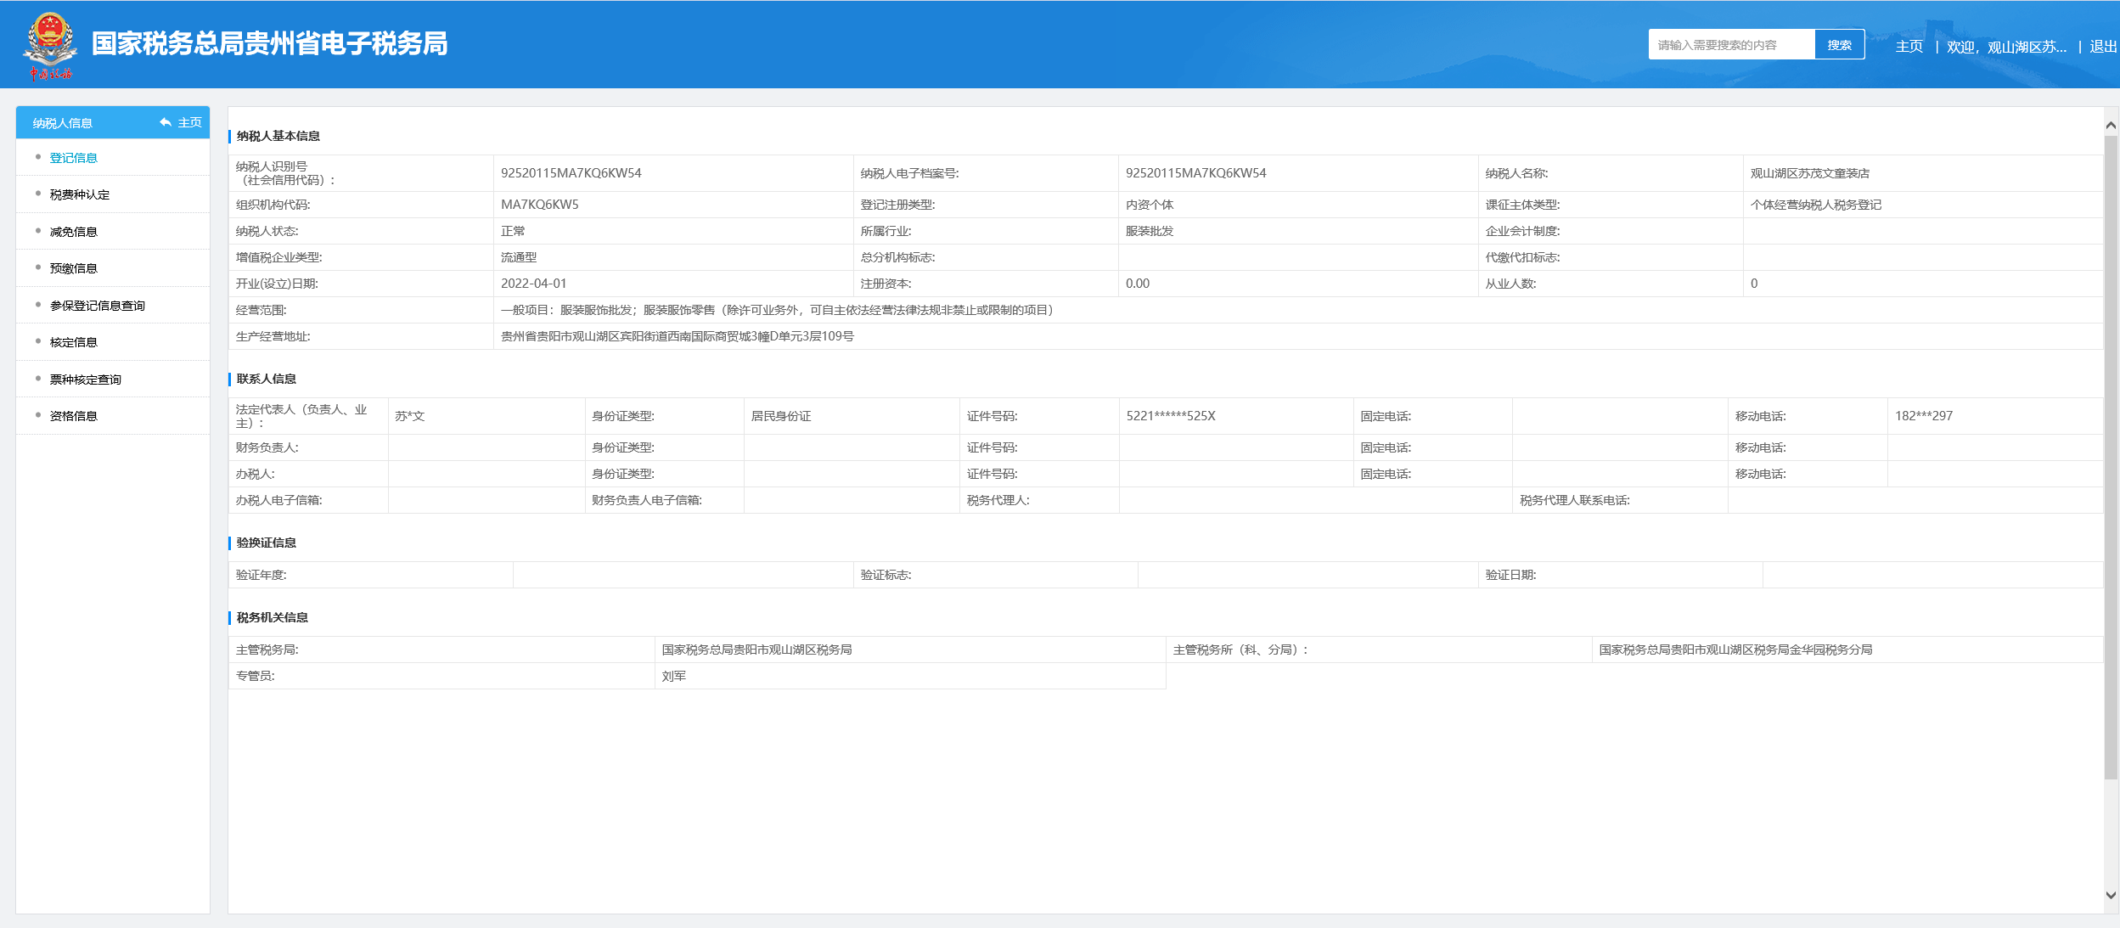The height and width of the screenshot is (928, 2120).
Task: Select 预缴信息 in sidebar
Action: [74, 268]
